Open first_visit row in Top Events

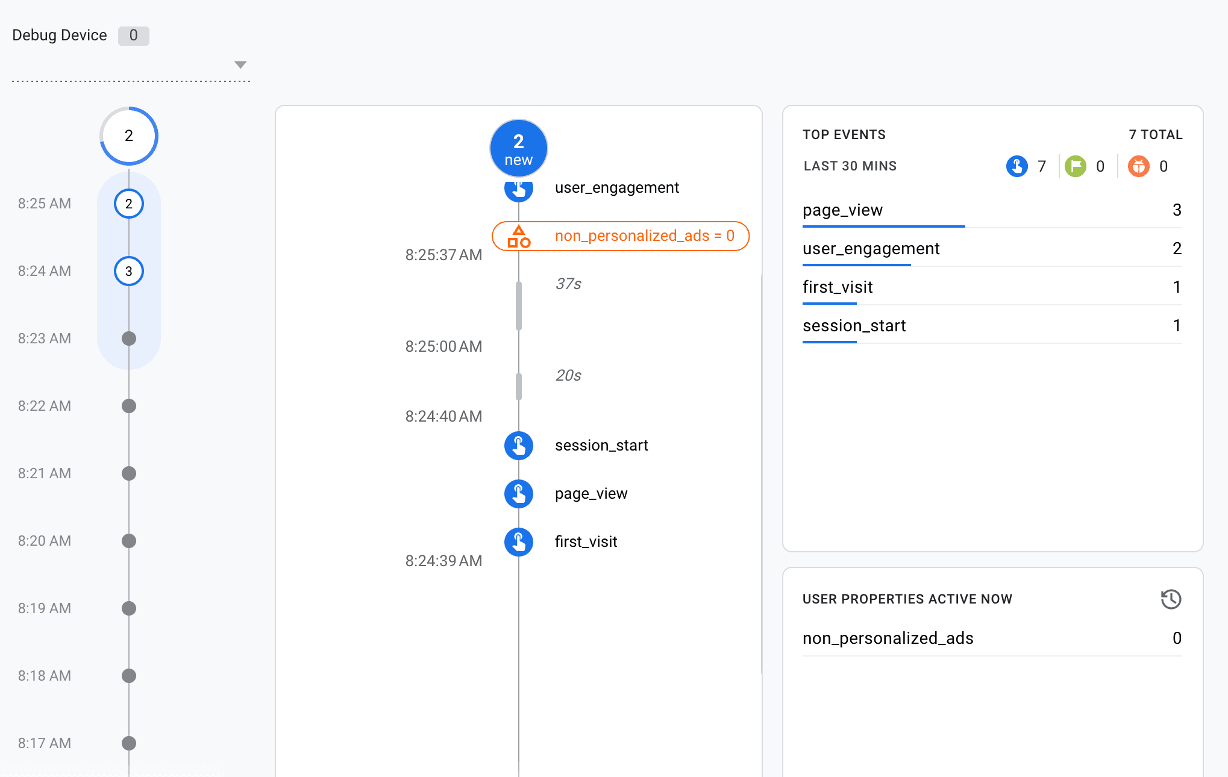[x=838, y=287]
